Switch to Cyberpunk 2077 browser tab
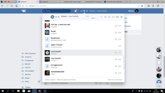The width and height of the screenshot is (165, 93). coord(93,2)
